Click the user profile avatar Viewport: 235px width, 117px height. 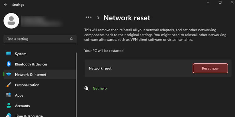pyautogui.click(x=11, y=21)
